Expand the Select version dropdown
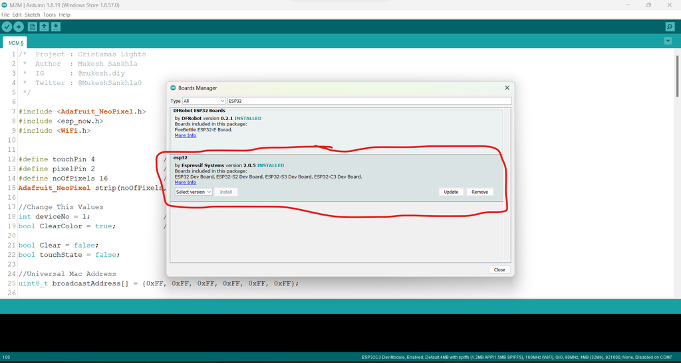This screenshot has width=681, height=363. (x=194, y=192)
